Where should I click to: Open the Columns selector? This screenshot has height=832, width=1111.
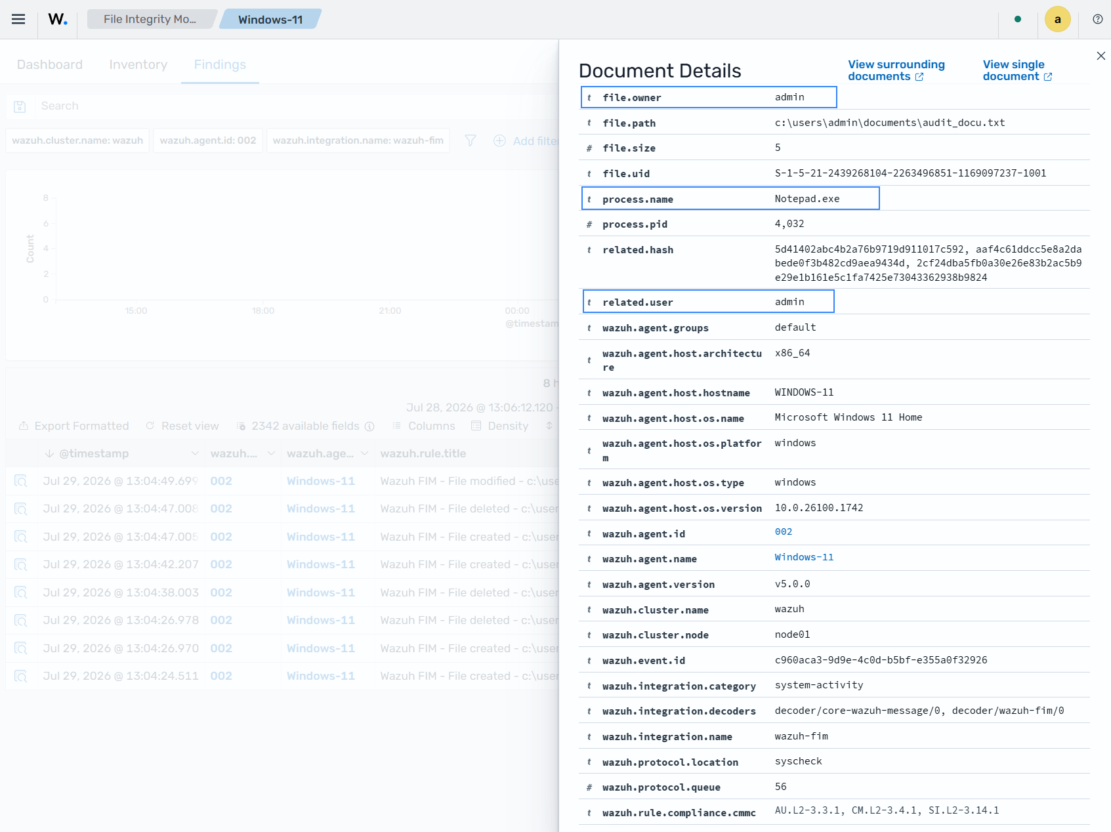[x=423, y=426]
